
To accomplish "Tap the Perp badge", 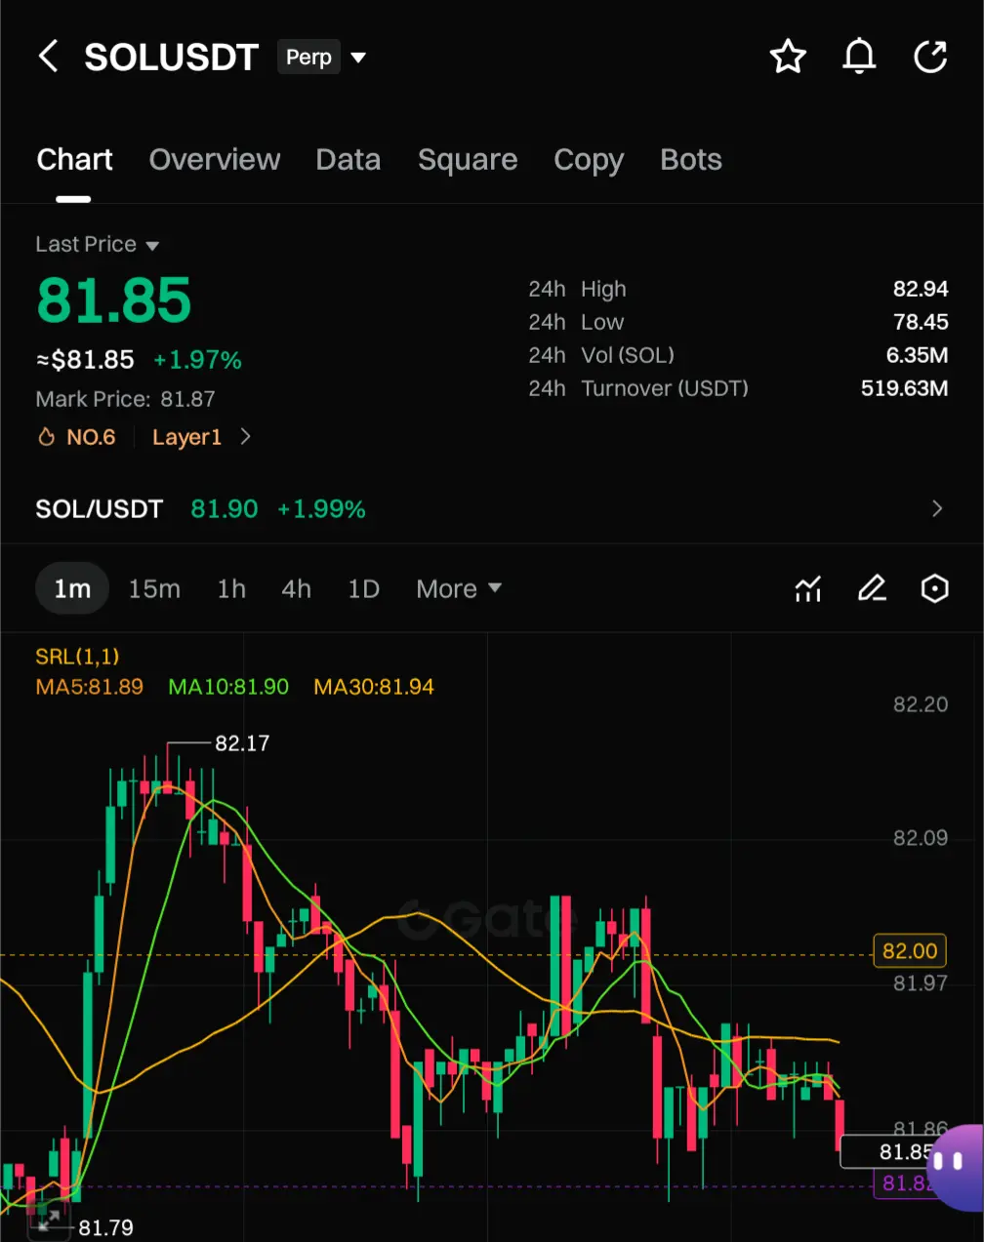I will pyautogui.click(x=308, y=58).
